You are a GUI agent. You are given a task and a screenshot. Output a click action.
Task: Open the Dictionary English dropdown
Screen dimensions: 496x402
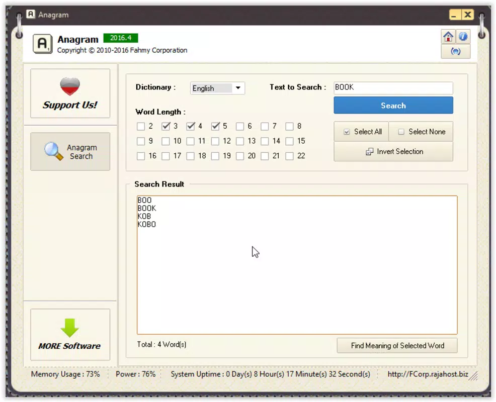pyautogui.click(x=217, y=88)
